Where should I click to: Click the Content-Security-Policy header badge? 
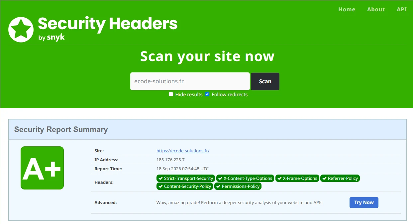pos(185,186)
